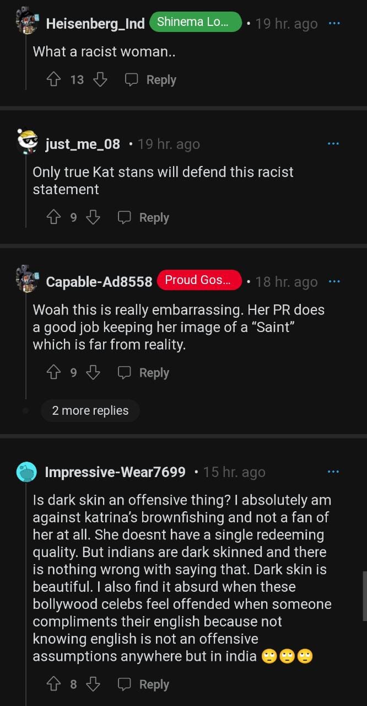Click the scrollbar thumb on right edge

click(x=364, y=596)
